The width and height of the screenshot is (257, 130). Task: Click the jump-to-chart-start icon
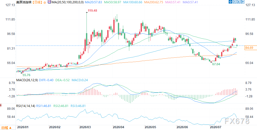[x=234, y=2]
